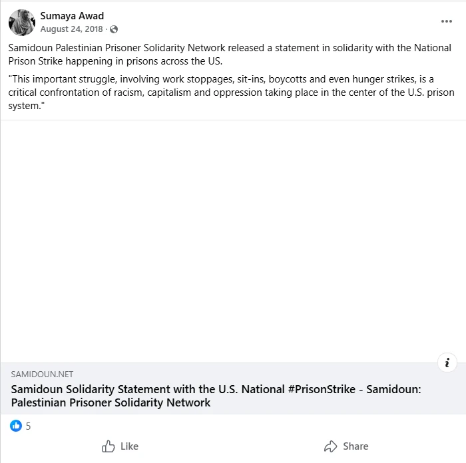Open the August 24, 2018 timestamp
The image size is (466, 463).
click(71, 29)
